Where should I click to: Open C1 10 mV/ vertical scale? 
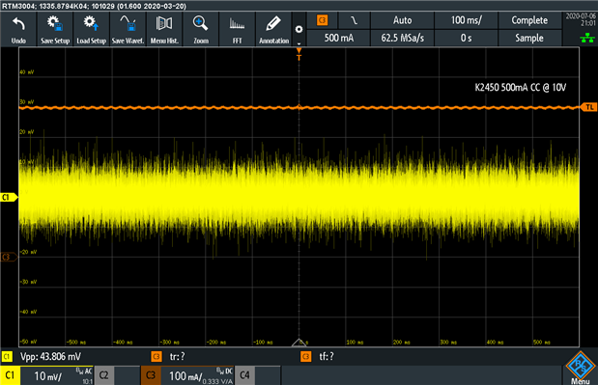click(56, 375)
